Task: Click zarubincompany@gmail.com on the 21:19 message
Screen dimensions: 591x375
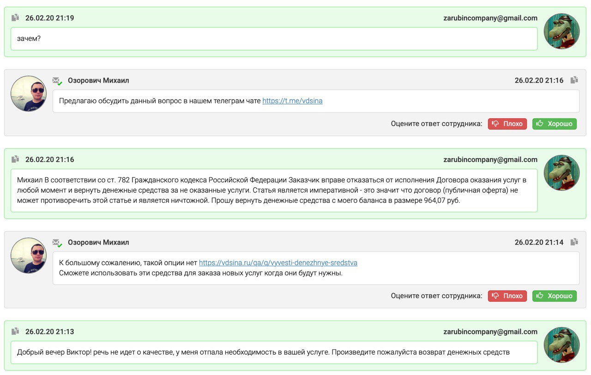Action: [x=490, y=18]
